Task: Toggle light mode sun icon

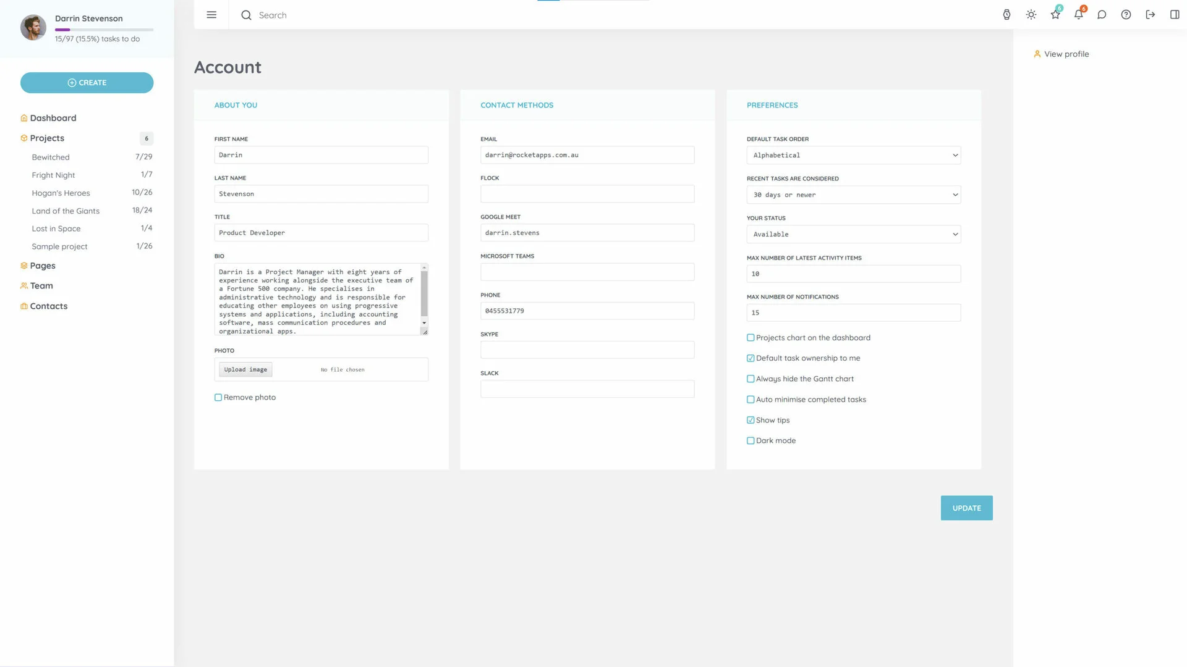Action: 1031,15
